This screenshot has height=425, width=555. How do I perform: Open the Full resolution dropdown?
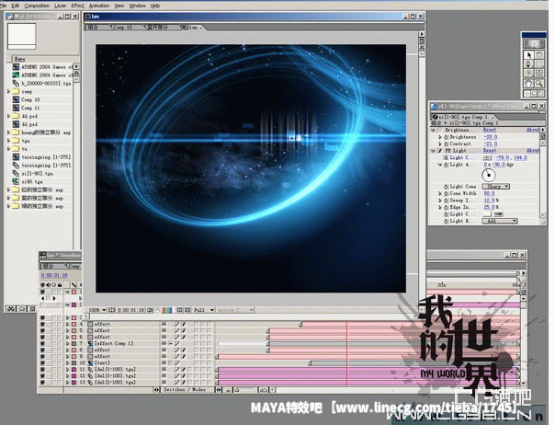pyautogui.click(x=204, y=310)
